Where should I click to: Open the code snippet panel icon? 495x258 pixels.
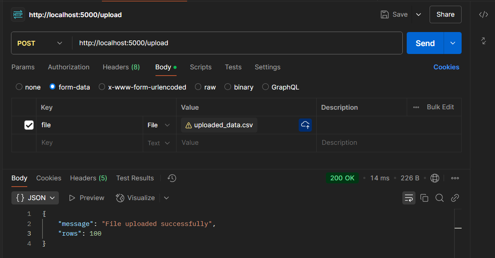point(483,14)
